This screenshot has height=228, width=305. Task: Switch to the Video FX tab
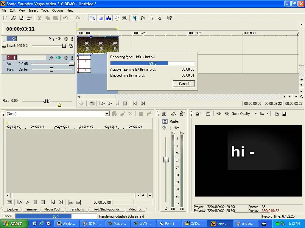(x=135, y=209)
